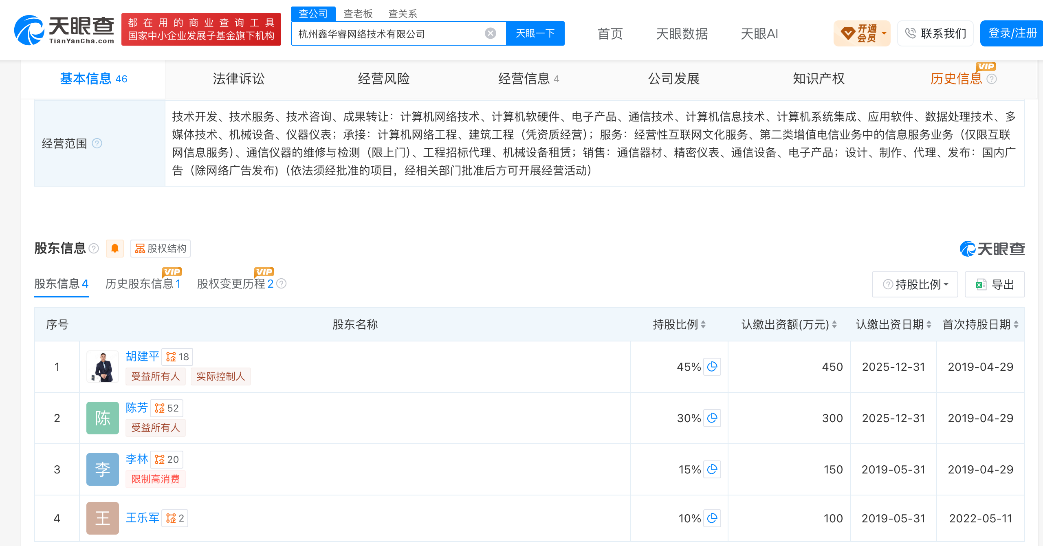Click the 实际控制人 tag for 胡建平
Viewport: 1043px width, 546px height.
[221, 376]
